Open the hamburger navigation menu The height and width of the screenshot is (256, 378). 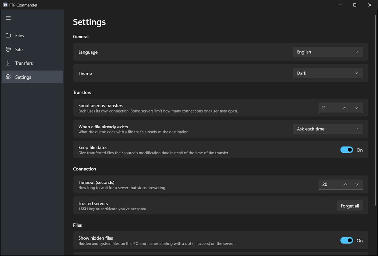(8, 18)
